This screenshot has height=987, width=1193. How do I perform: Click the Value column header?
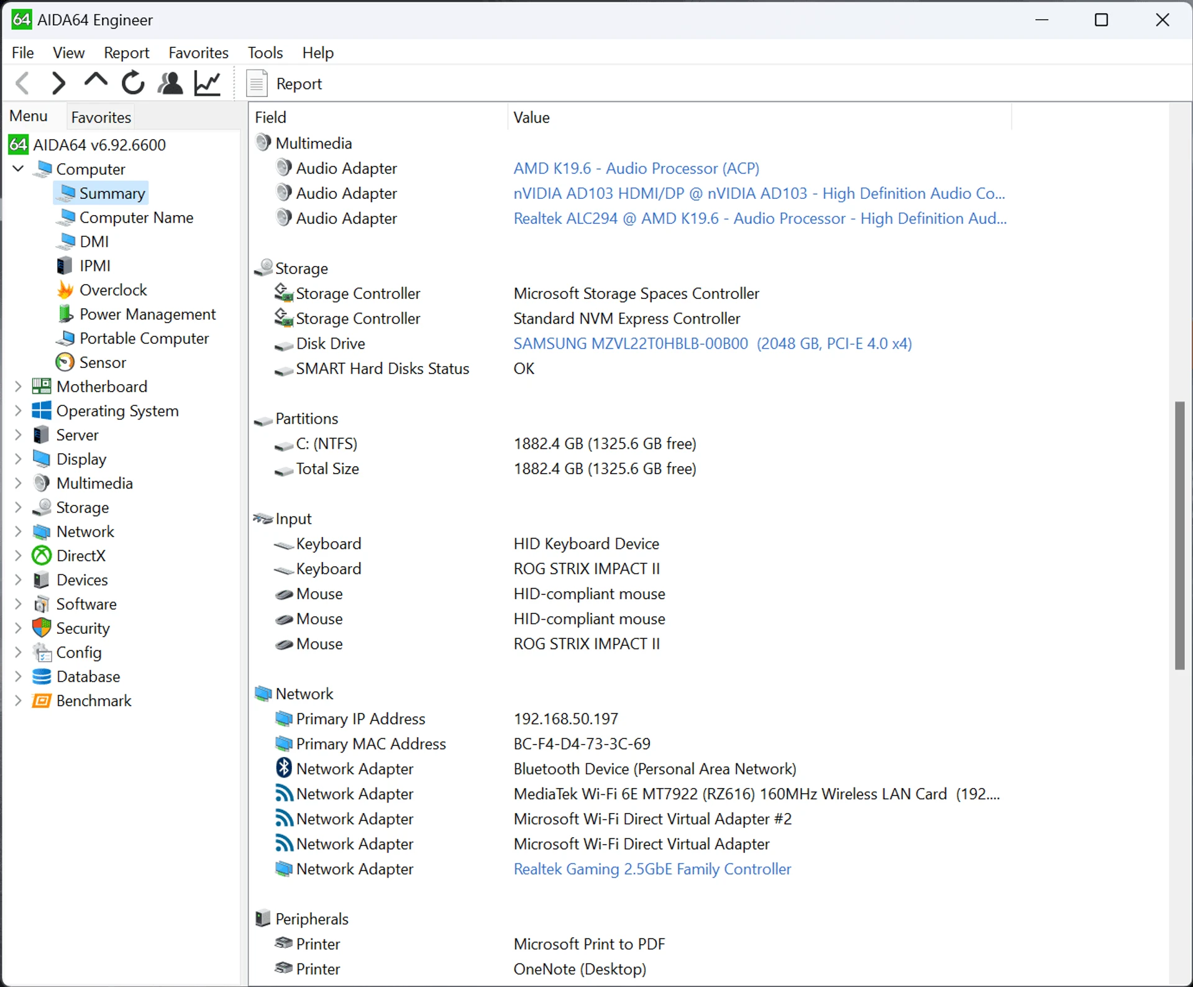click(759, 117)
